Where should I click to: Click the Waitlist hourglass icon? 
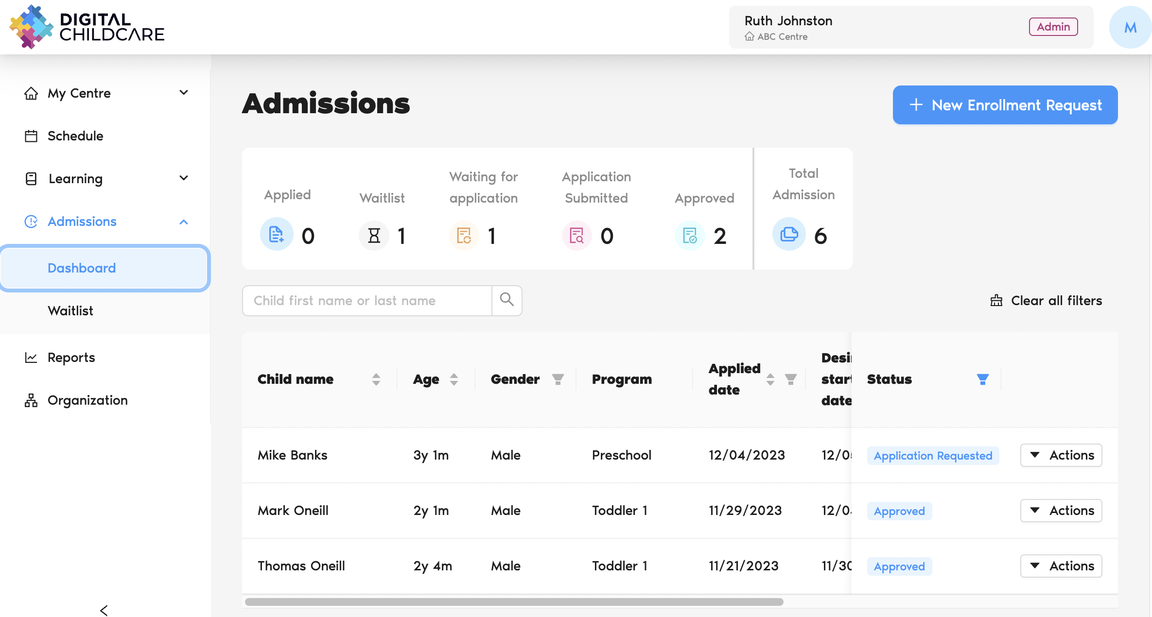tap(374, 236)
